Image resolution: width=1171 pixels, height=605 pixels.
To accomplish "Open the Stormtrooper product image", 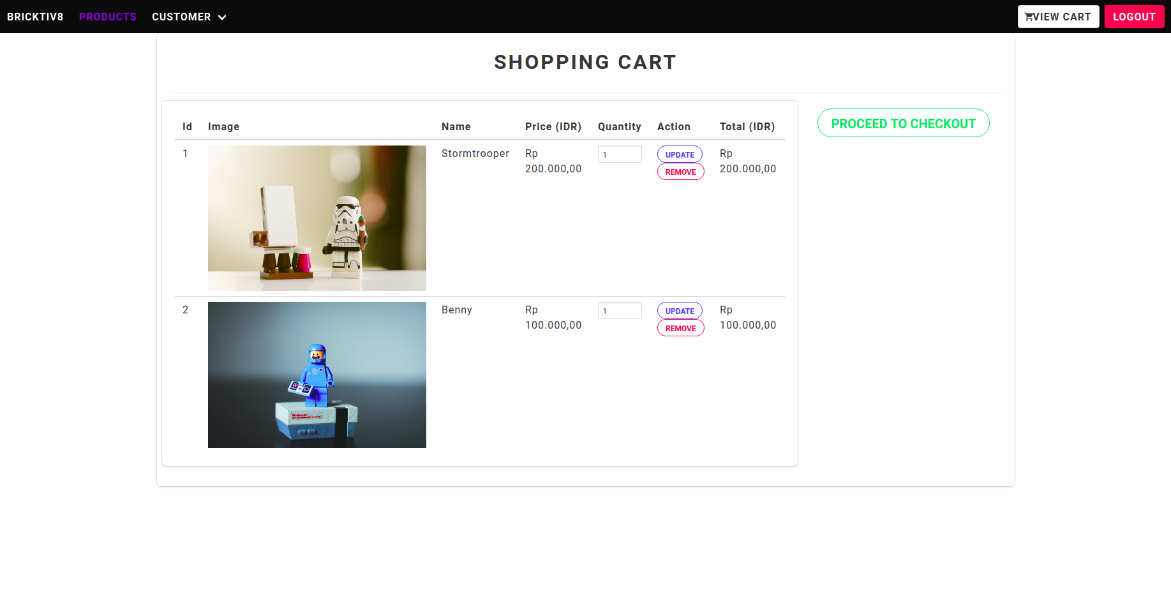I will (317, 218).
